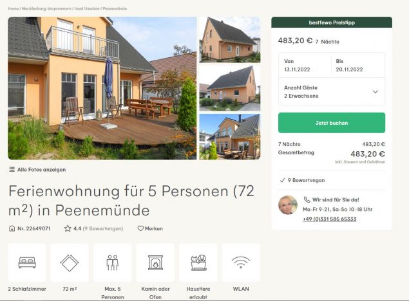Open the Von date field 13.11.2022
This screenshot has width=409, height=301.
click(305, 66)
